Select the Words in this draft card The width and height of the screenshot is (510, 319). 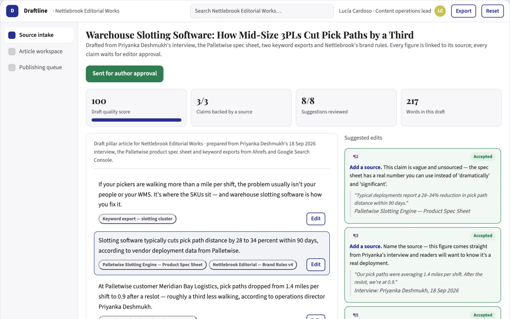point(451,108)
